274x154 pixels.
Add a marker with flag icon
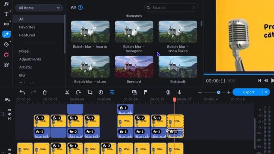(x=146, y=92)
